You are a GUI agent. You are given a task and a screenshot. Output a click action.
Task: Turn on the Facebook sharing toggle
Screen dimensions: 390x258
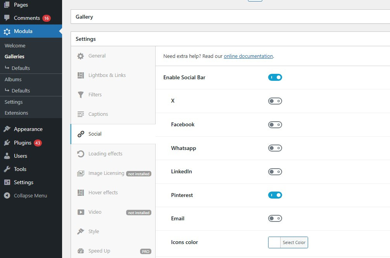click(x=275, y=125)
